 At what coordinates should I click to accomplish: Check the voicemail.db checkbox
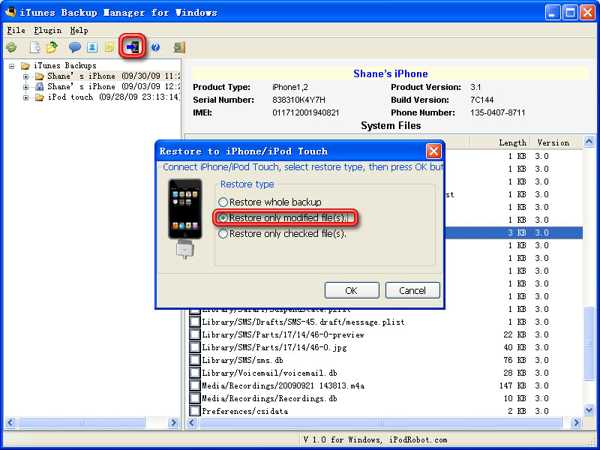(x=195, y=373)
